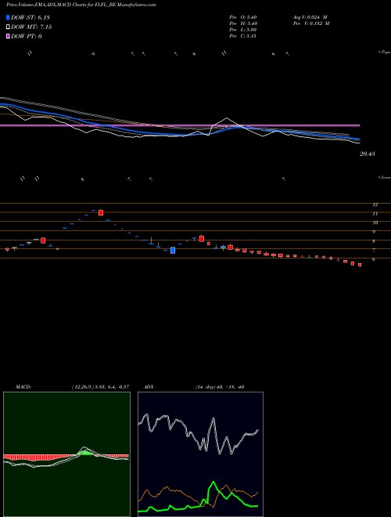
Task: Click the white DOW MT legend swatch
Action: [x=8, y=27]
